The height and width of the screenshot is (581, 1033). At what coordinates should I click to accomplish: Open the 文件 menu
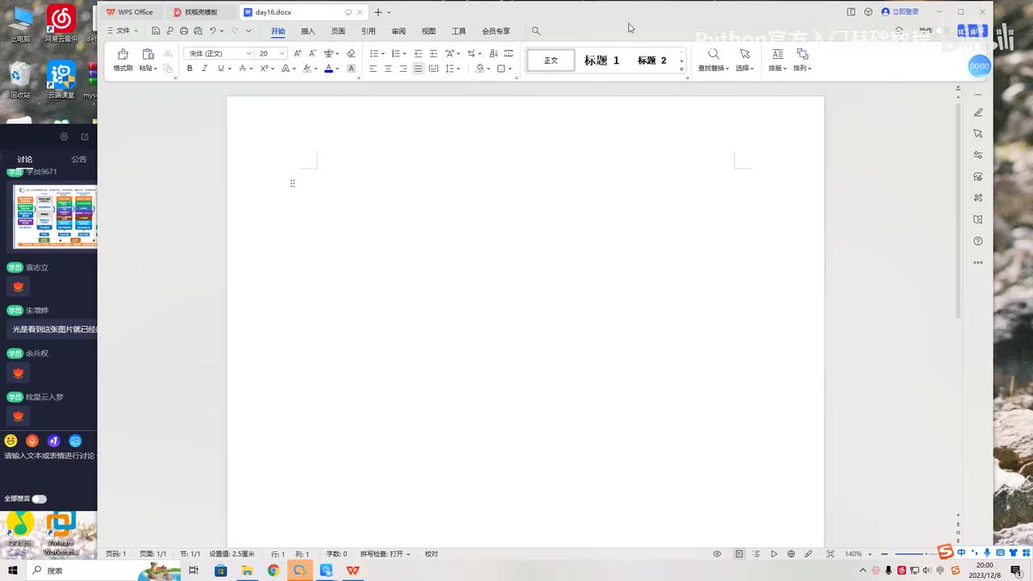coord(123,31)
